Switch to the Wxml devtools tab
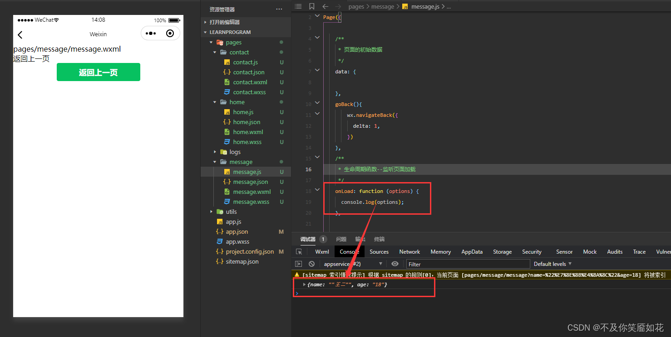This screenshot has width=671, height=337. pos(322,252)
